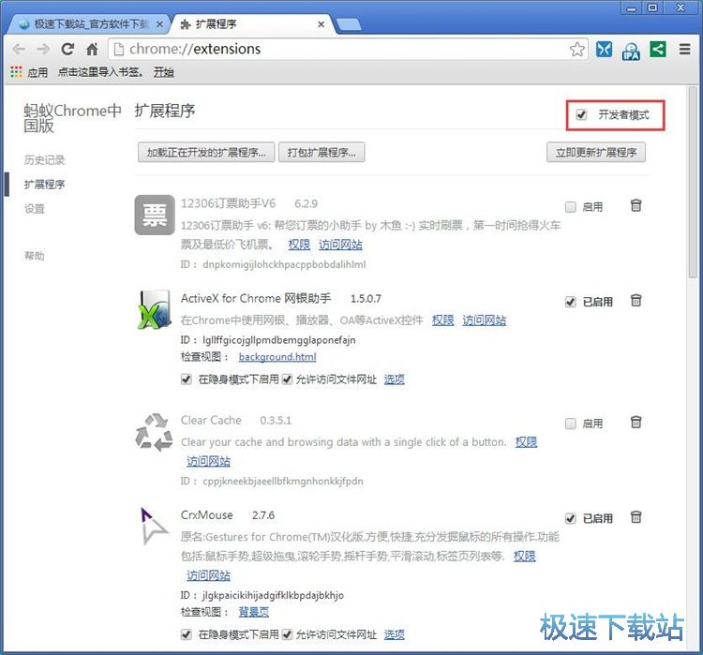The image size is (703, 655).
Task: Go to home page icon
Action: (92, 49)
